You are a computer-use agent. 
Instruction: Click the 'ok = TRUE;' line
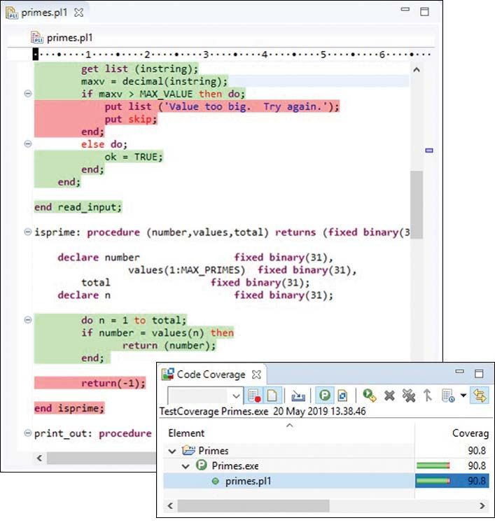coord(134,157)
